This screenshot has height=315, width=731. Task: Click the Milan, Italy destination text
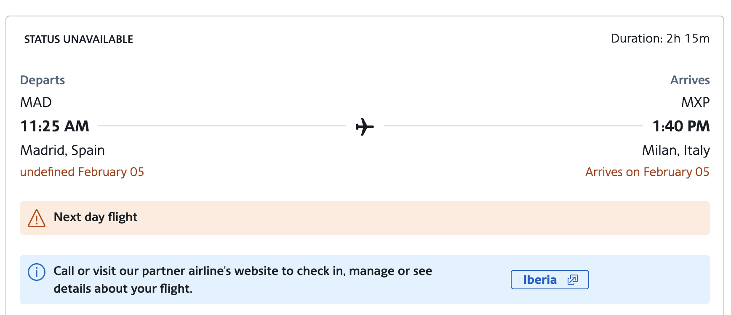(675, 150)
